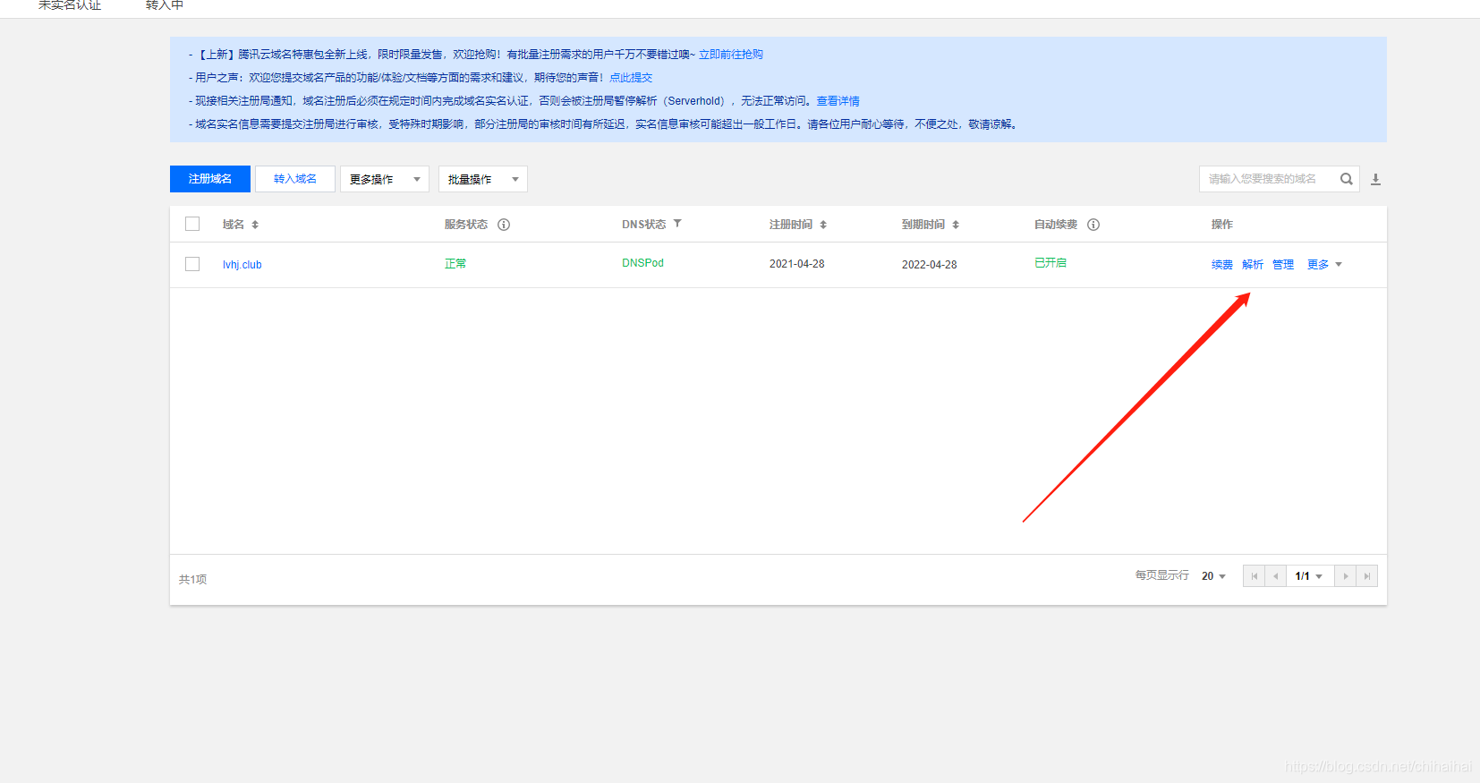Click the 转入域名 button
The image size is (1480, 783).
pos(295,179)
